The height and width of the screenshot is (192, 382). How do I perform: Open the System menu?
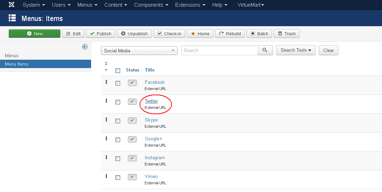coord(34,5)
